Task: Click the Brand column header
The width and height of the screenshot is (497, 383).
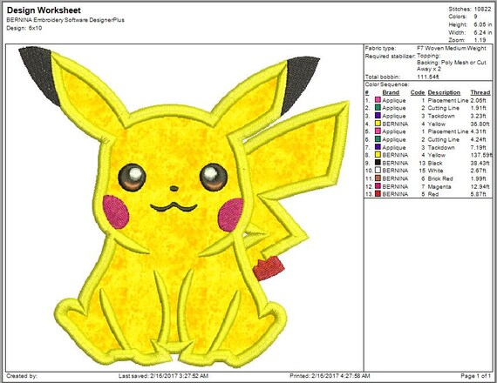Action: click(x=391, y=92)
